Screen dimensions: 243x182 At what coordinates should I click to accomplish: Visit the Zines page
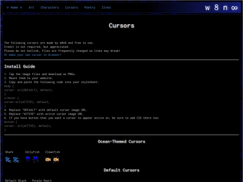[106, 8]
